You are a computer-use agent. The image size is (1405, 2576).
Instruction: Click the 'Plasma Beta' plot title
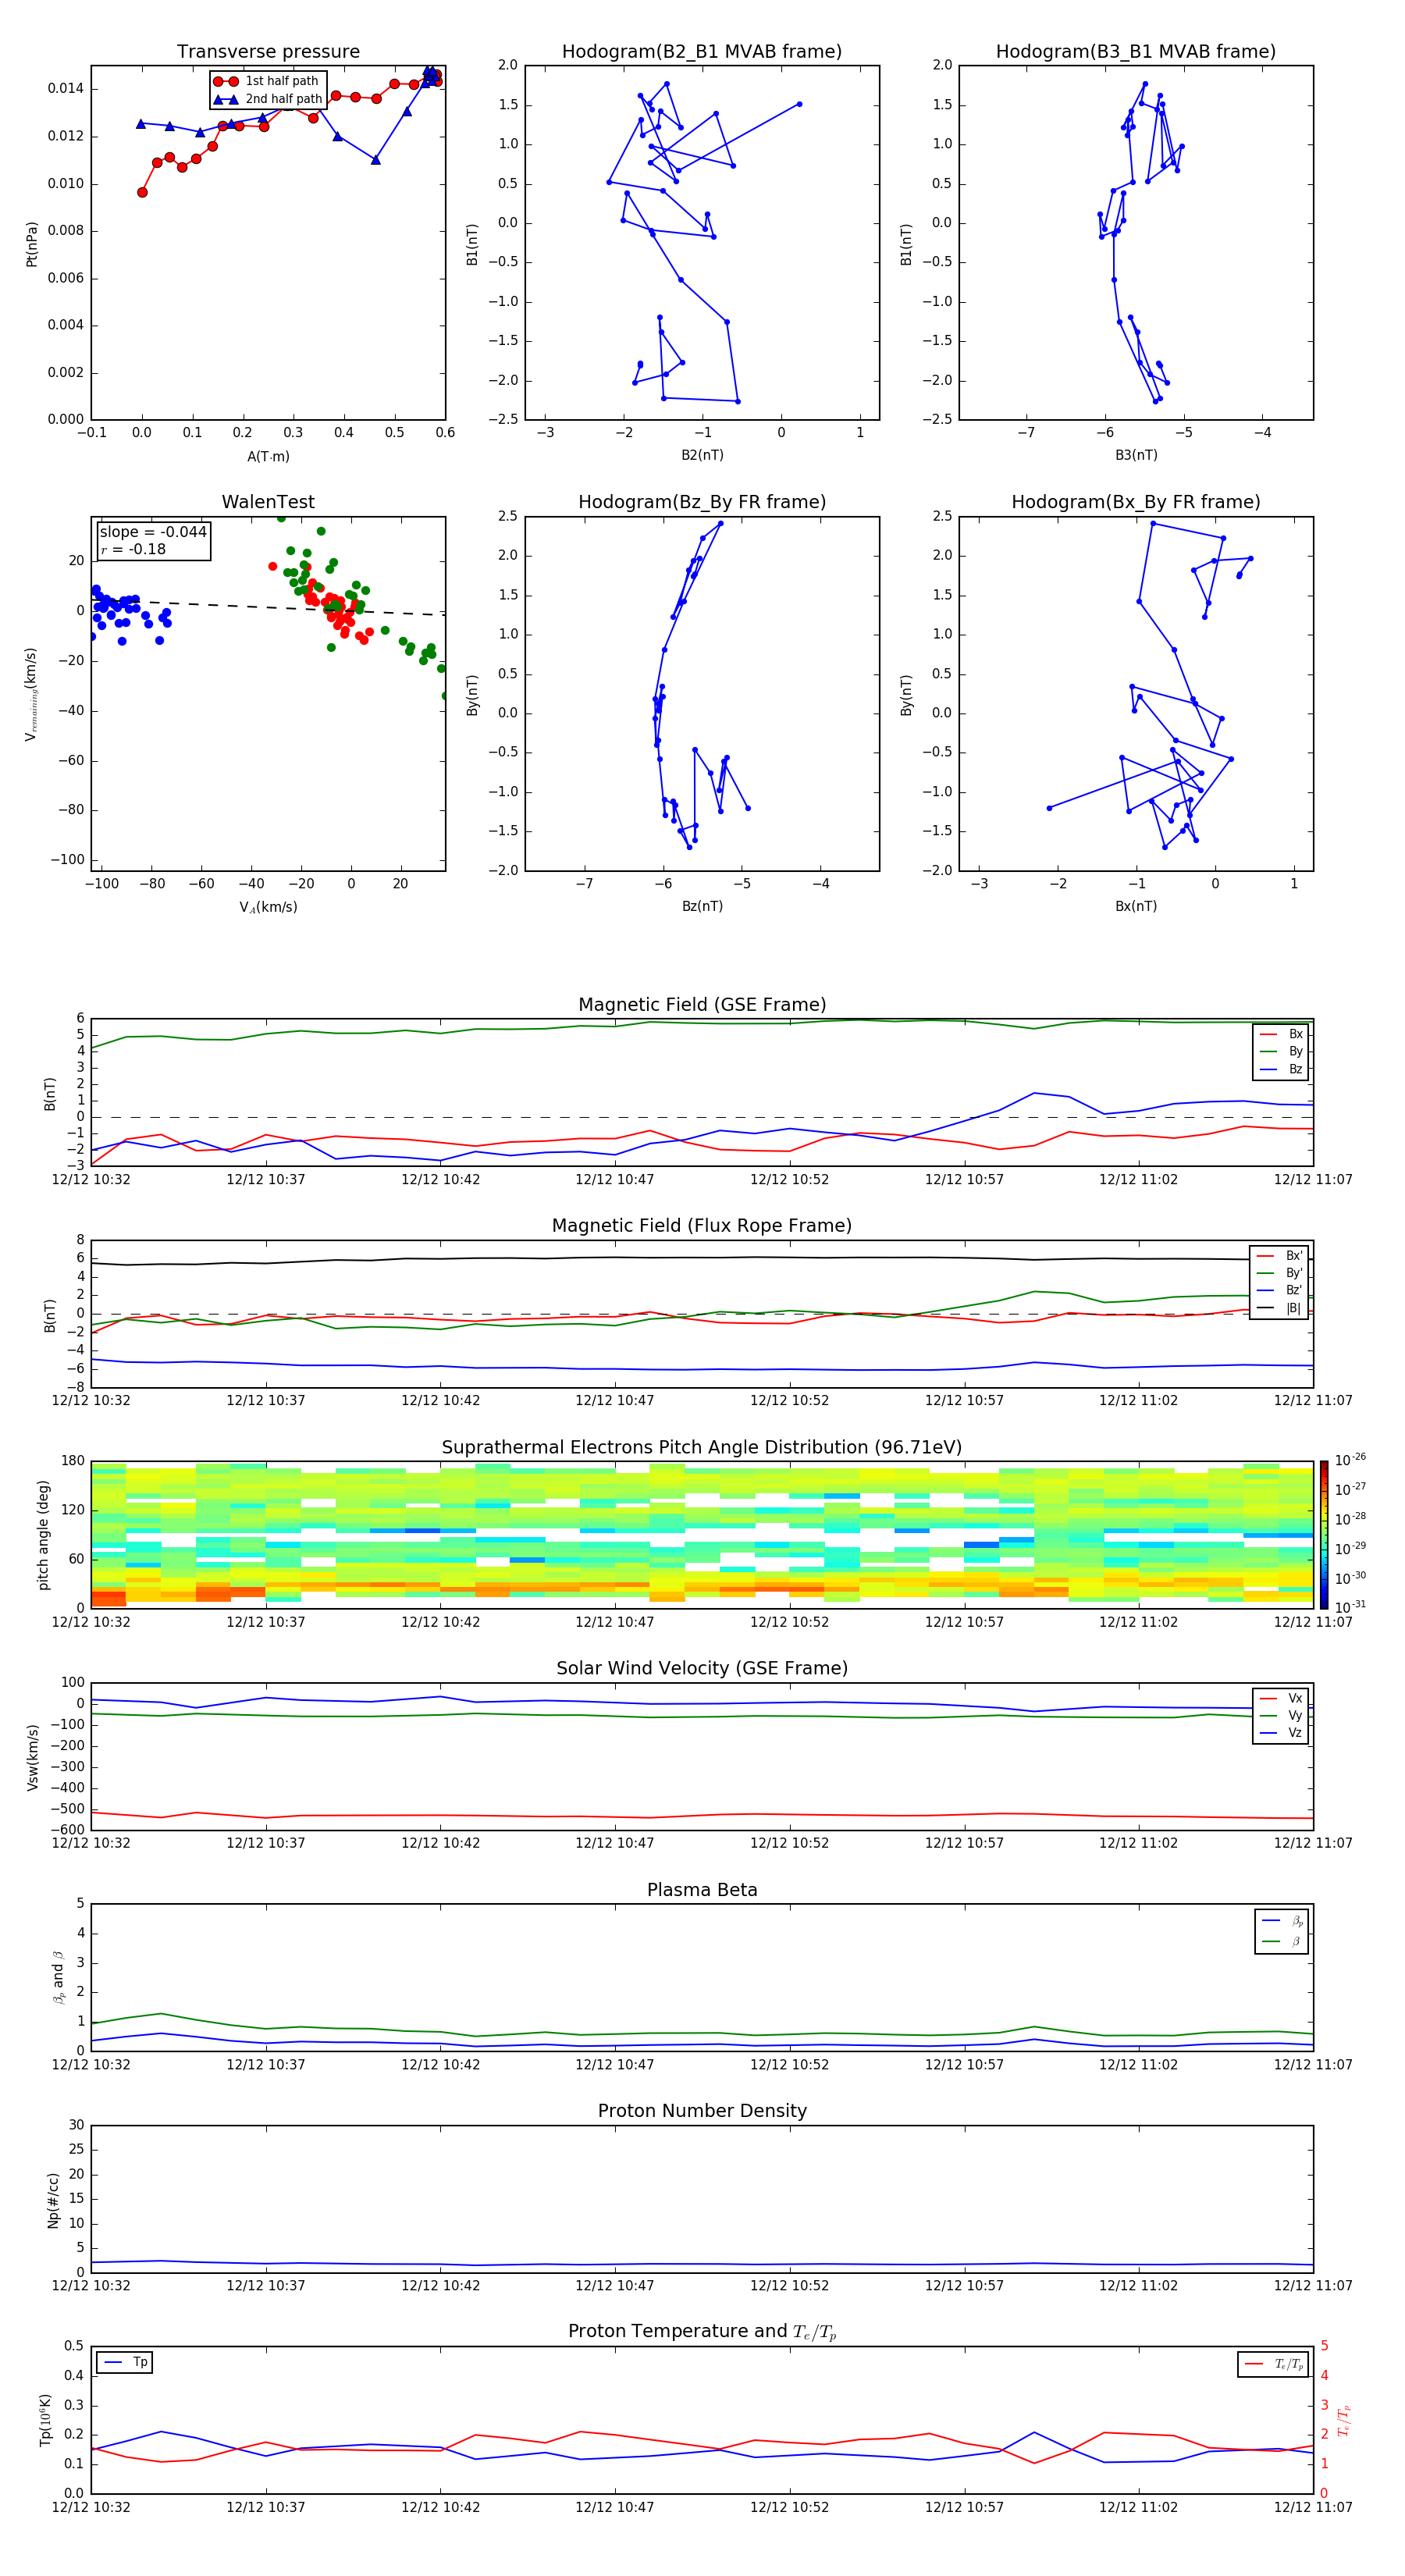pos(702,1890)
